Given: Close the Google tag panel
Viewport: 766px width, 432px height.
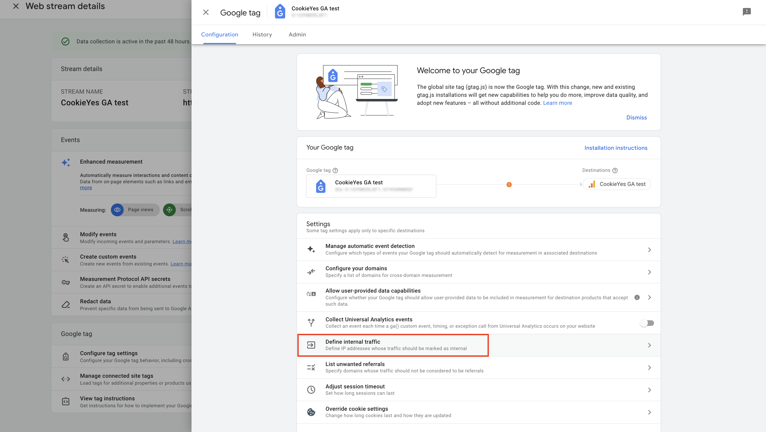Looking at the screenshot, I should pyautogui.click(x=206, y=13).
